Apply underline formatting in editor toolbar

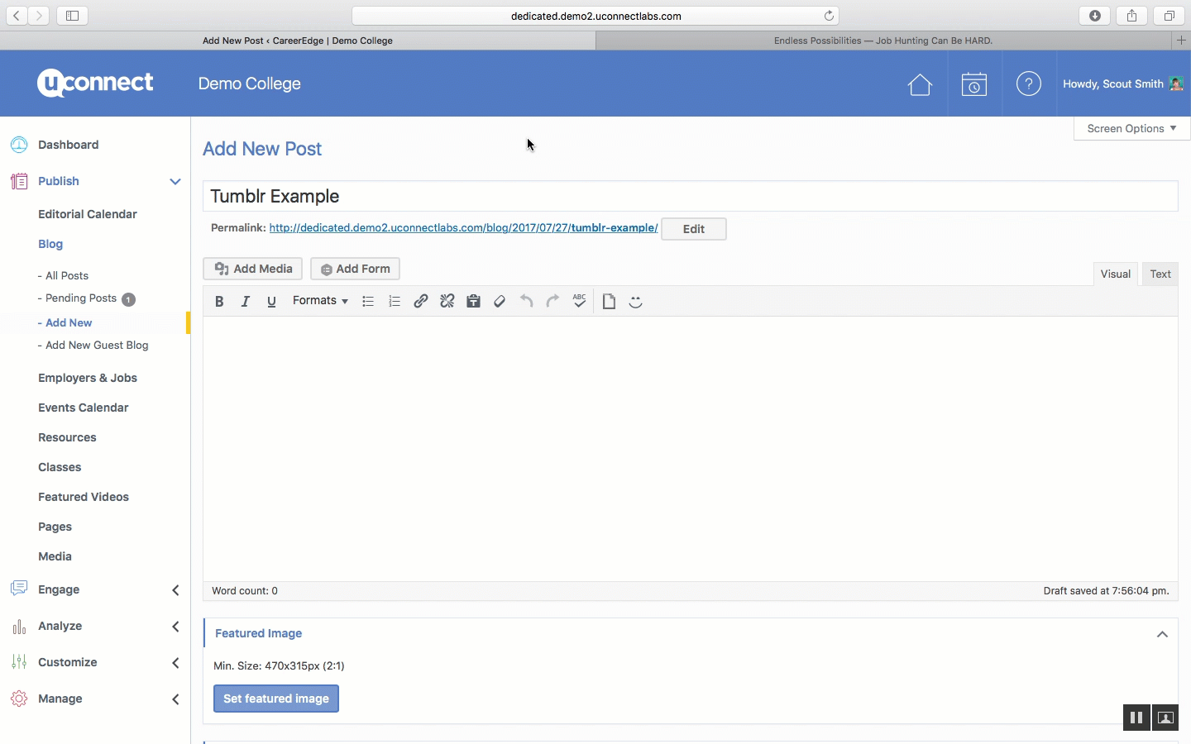(x=271, y=302)
